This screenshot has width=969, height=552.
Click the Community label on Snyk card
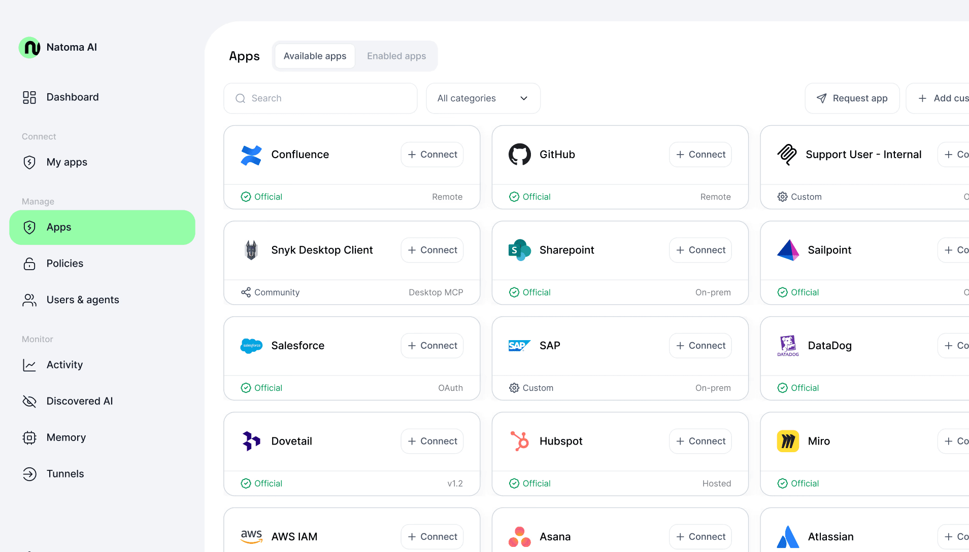270,292
